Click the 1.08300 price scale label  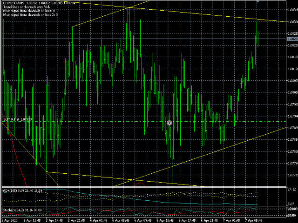pos(293,22)
